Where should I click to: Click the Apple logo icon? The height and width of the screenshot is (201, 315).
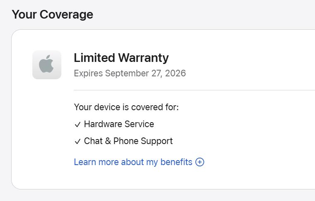pos(47,65)
